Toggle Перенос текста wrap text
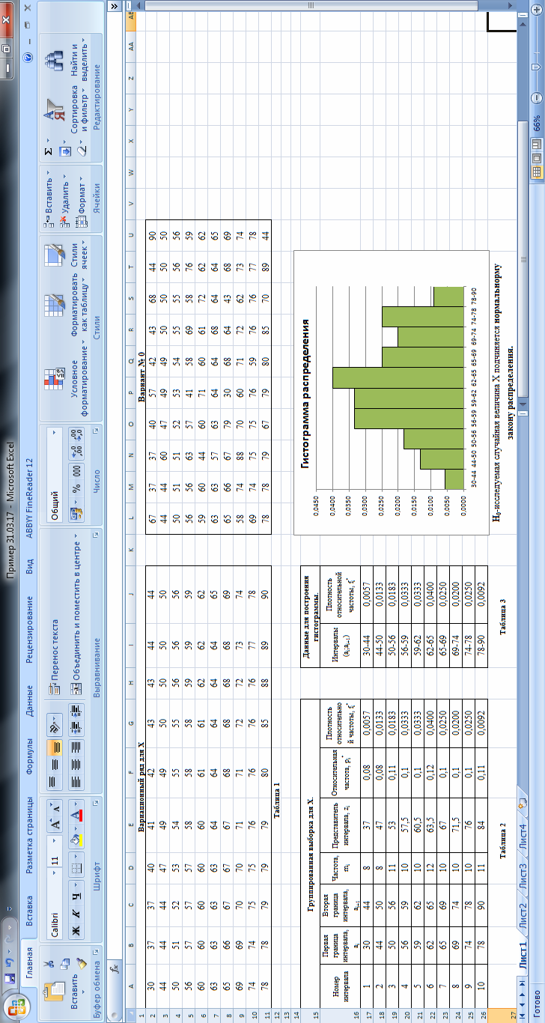This screenshot has width=545, height=1023. (x=54, y=657)
